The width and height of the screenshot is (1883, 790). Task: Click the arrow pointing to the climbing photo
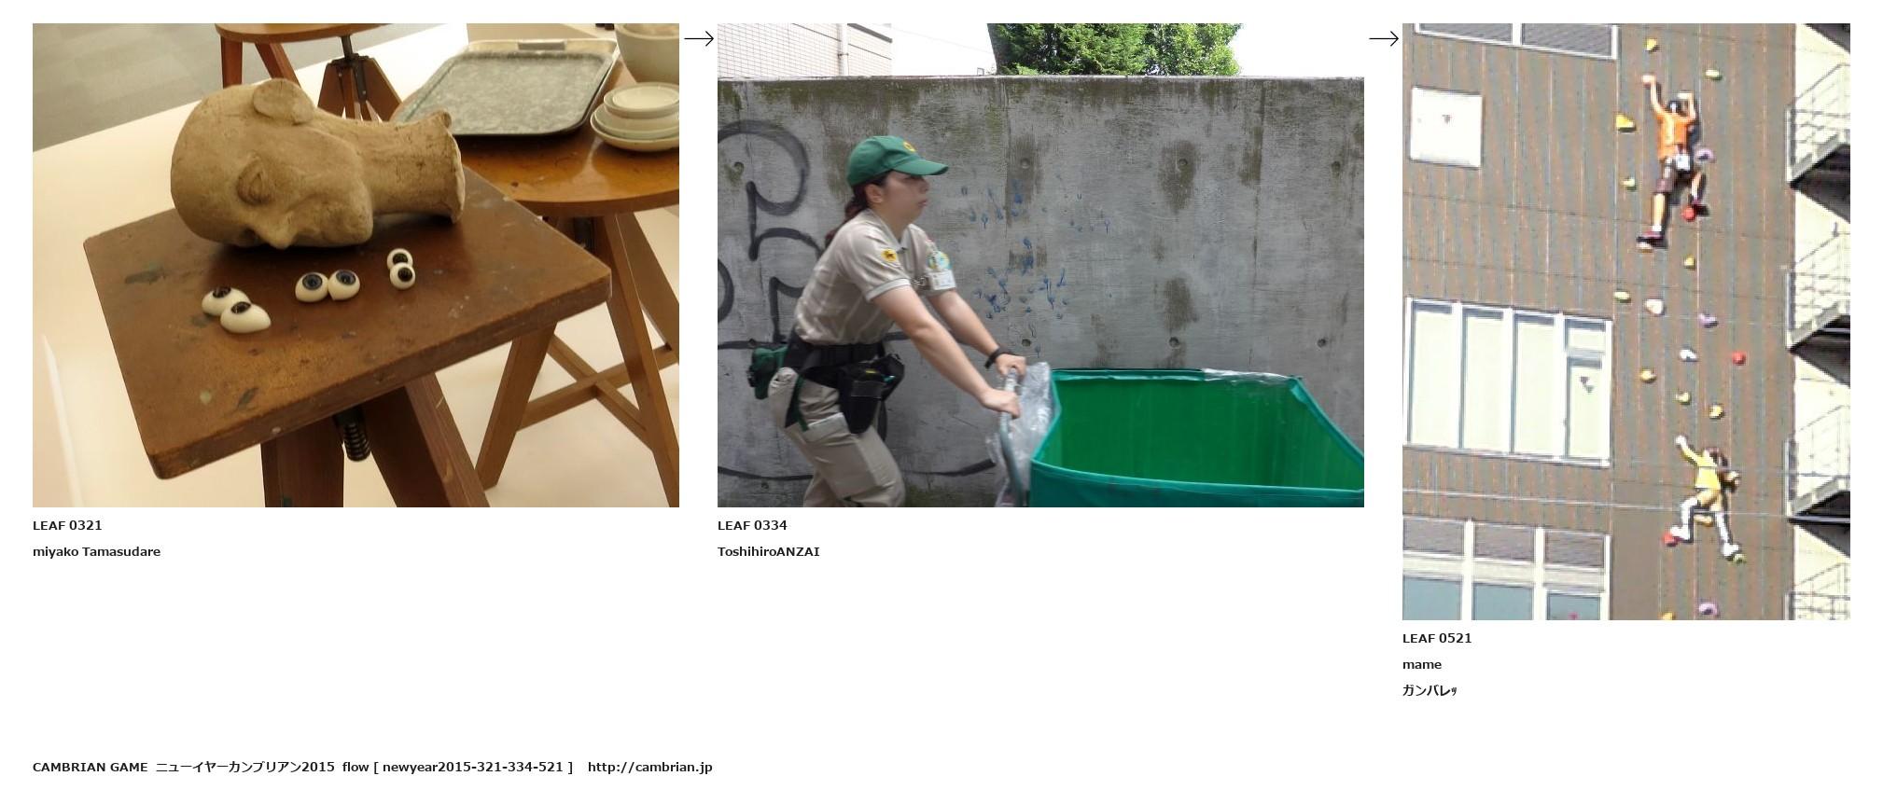[1384, 38]
